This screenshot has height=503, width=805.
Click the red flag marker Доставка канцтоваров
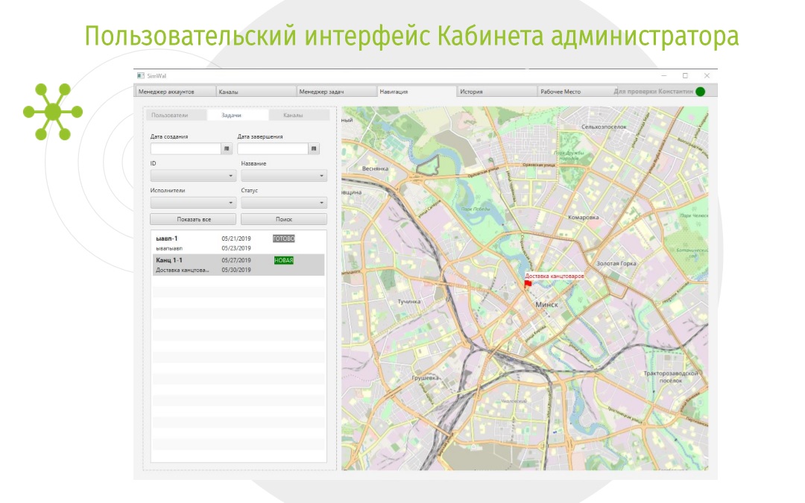tap(528, 284)
